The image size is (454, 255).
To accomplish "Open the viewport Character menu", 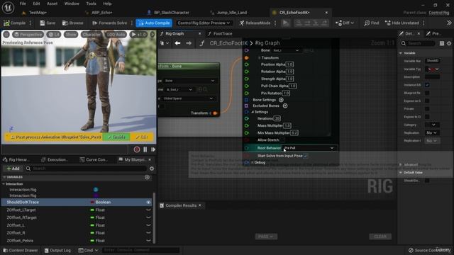I will (92, 35).
